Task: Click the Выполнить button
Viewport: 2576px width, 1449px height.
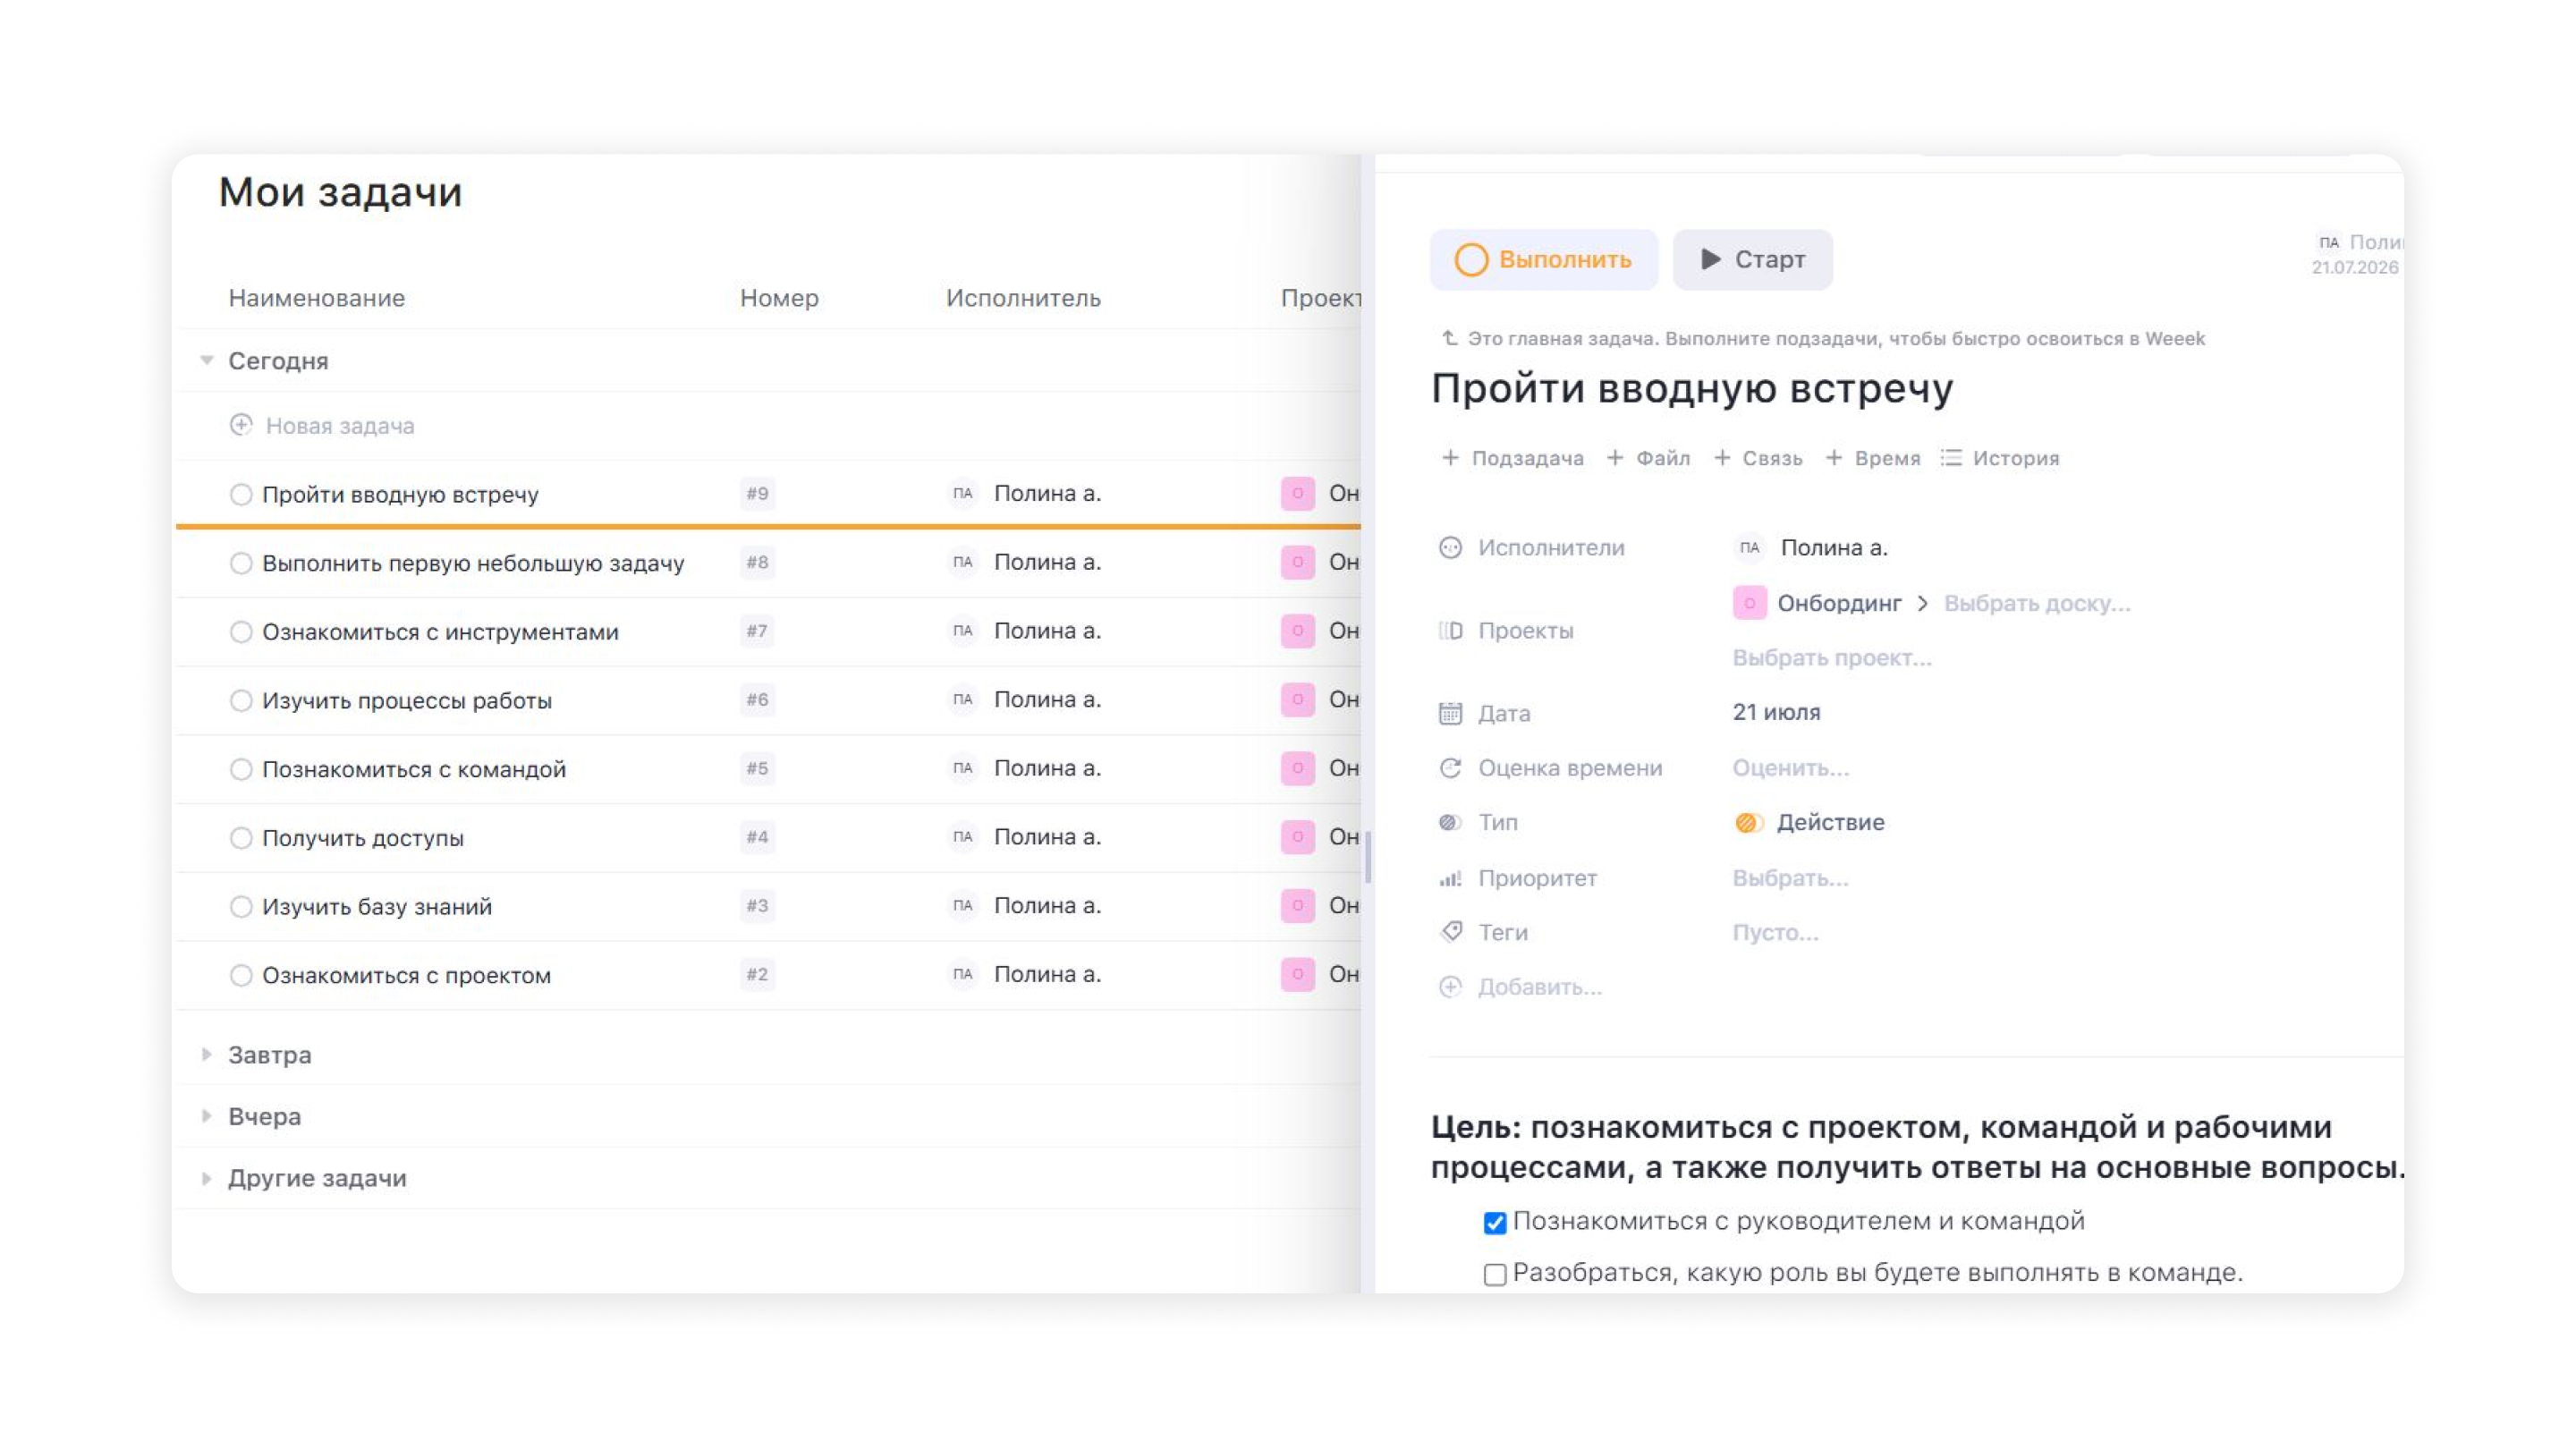Action: coord(1543,260)
